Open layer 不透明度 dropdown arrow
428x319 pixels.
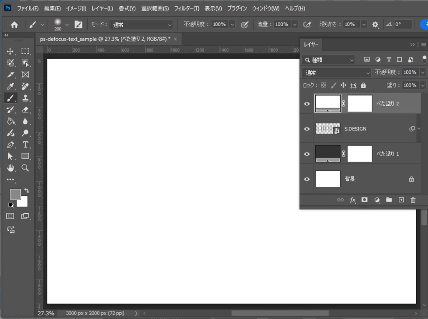(x=423, y=72)
